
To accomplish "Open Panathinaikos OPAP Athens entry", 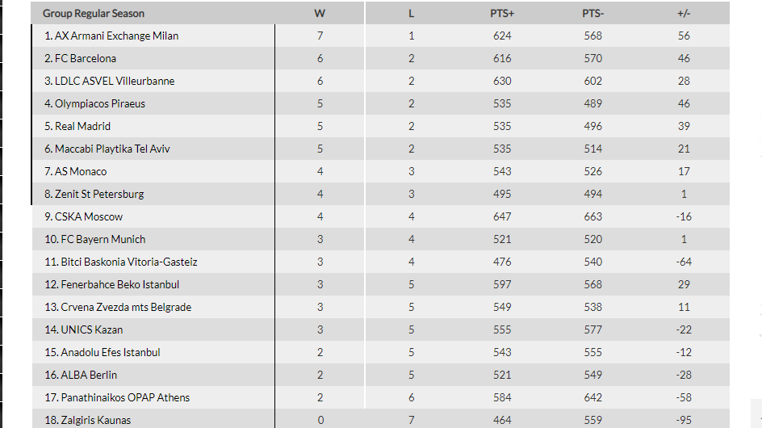I will [x=125, y=397].
